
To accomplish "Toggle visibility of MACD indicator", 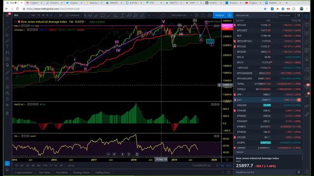I will pyautogui.click(x=28, y=104).
